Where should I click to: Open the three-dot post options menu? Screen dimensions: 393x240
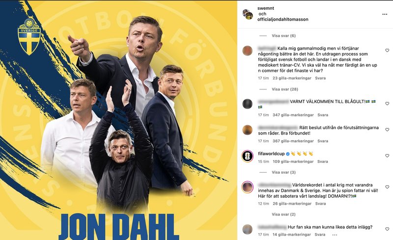pyautogui.click(x=385, y=14)
